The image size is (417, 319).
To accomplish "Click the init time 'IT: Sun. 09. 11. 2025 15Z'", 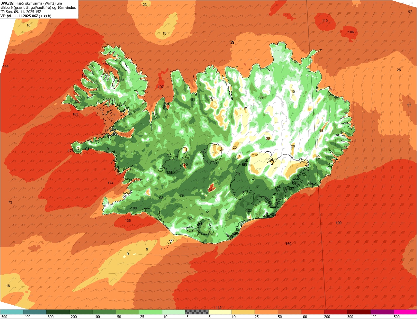I will coord(21,11).
